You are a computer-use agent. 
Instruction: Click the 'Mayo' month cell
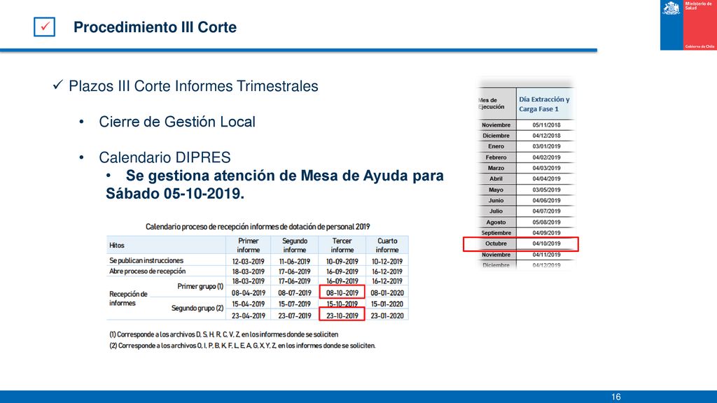[496, 190]
